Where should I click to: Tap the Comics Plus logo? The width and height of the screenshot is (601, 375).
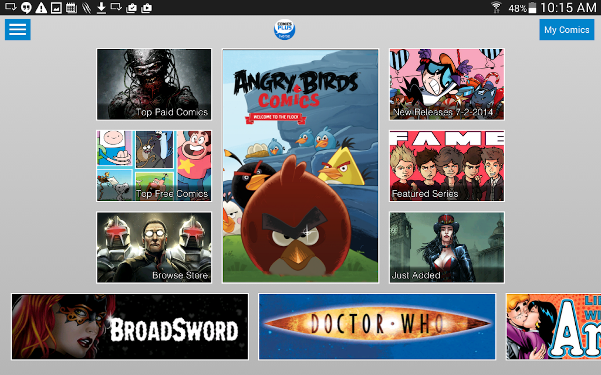point(285,29)
